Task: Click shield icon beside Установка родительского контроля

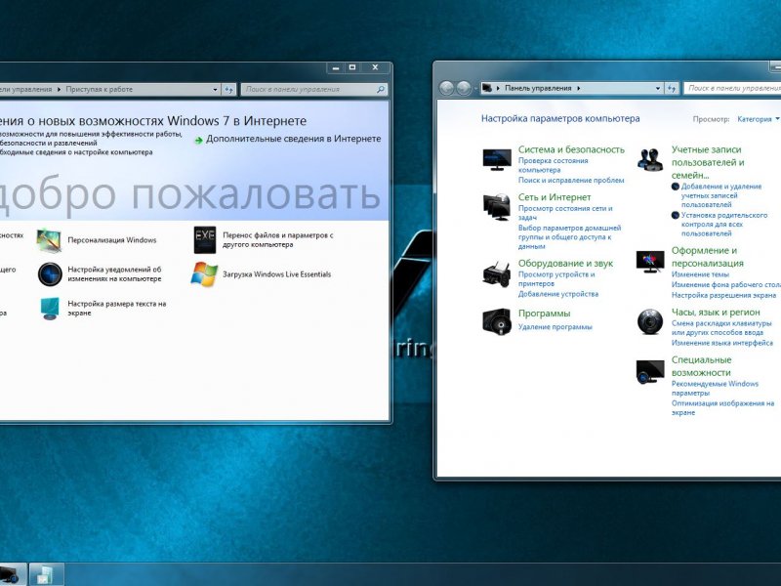Action: click(676, 215)
